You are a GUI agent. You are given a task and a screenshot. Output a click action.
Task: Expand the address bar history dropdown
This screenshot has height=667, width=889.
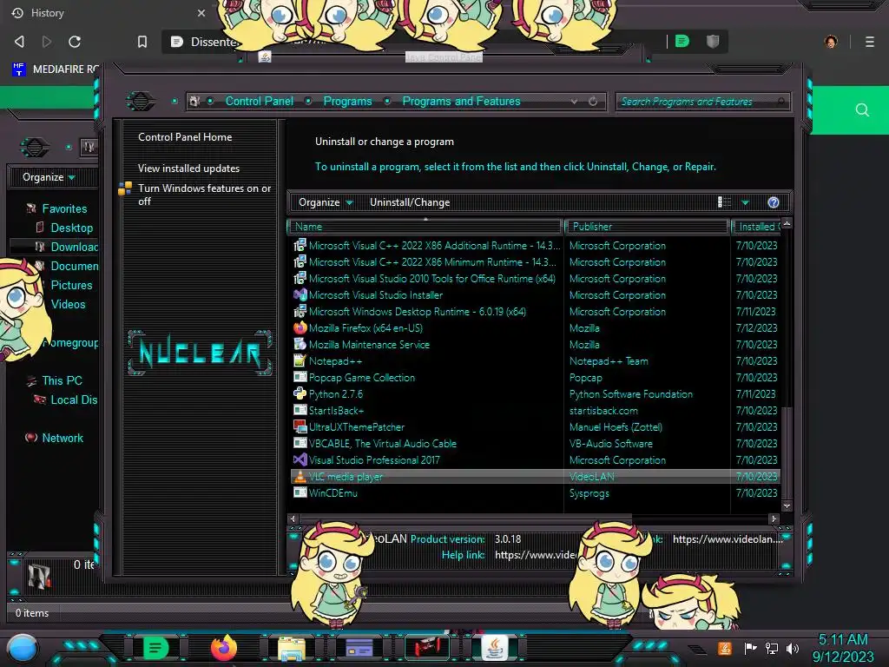574,102
